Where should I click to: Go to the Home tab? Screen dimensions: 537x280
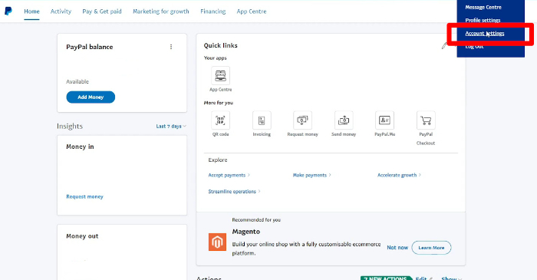point(31,12)
